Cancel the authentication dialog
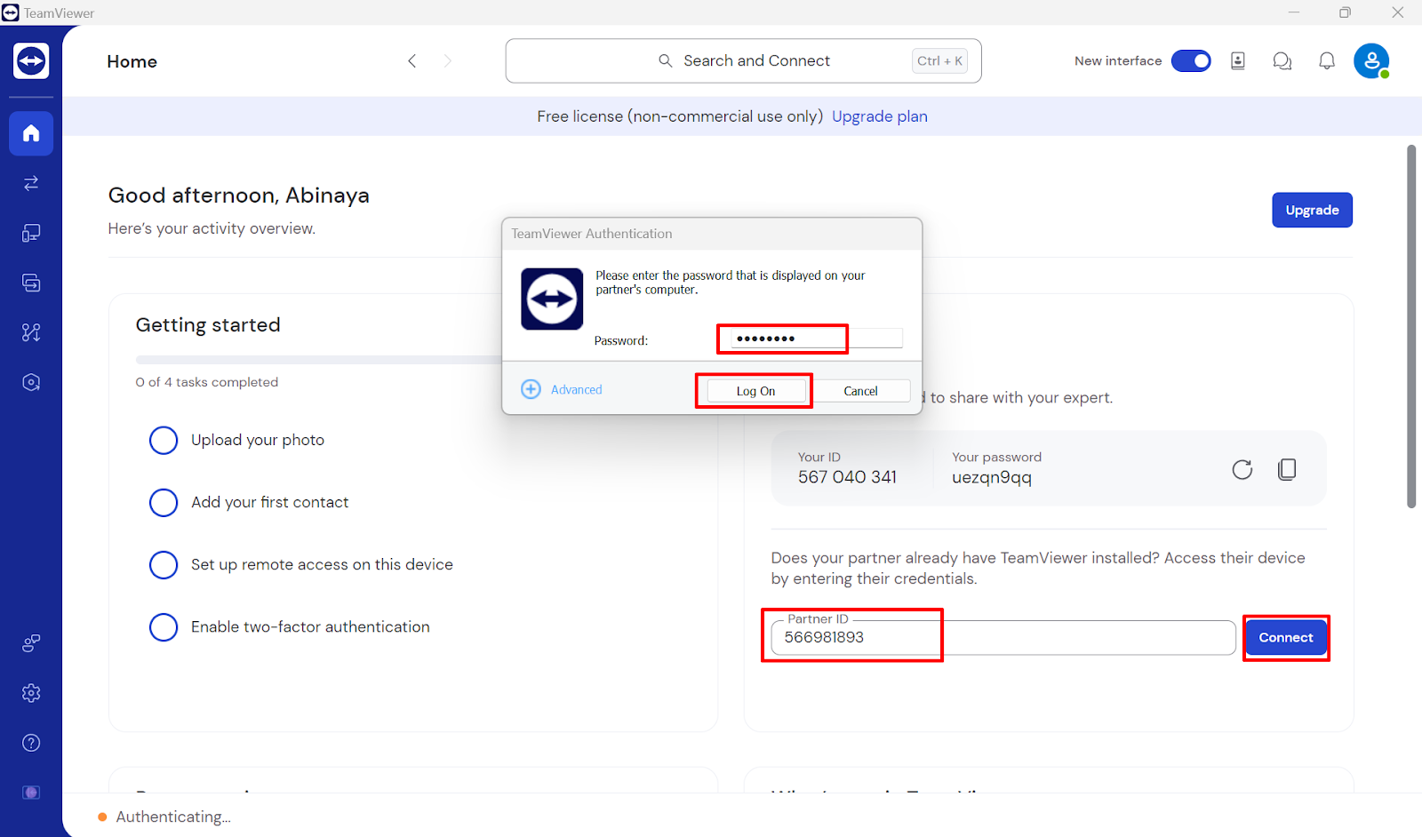Screen dimensions: 1422x837 pos(860,391)
